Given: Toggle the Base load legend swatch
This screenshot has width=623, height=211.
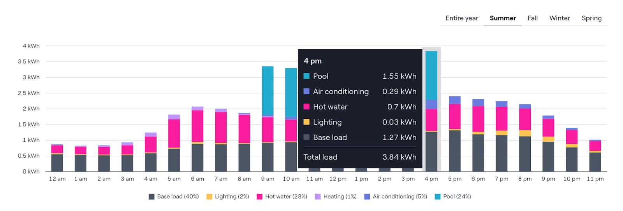Looking at the screenshot, I should (151, 197).
